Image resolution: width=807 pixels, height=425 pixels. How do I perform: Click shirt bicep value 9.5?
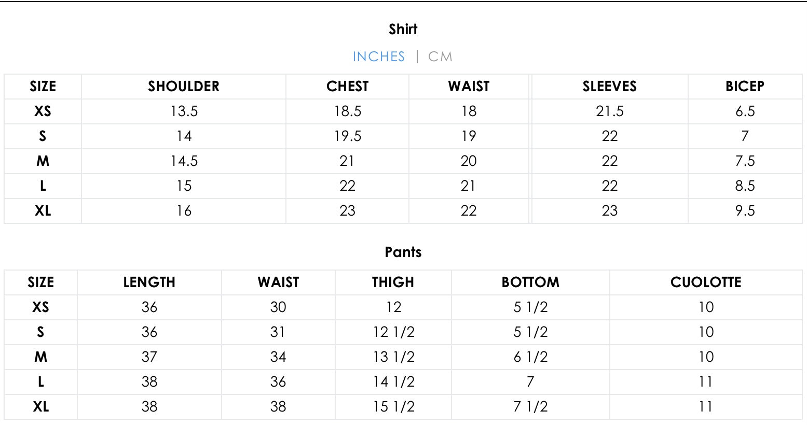click(745, 211)
